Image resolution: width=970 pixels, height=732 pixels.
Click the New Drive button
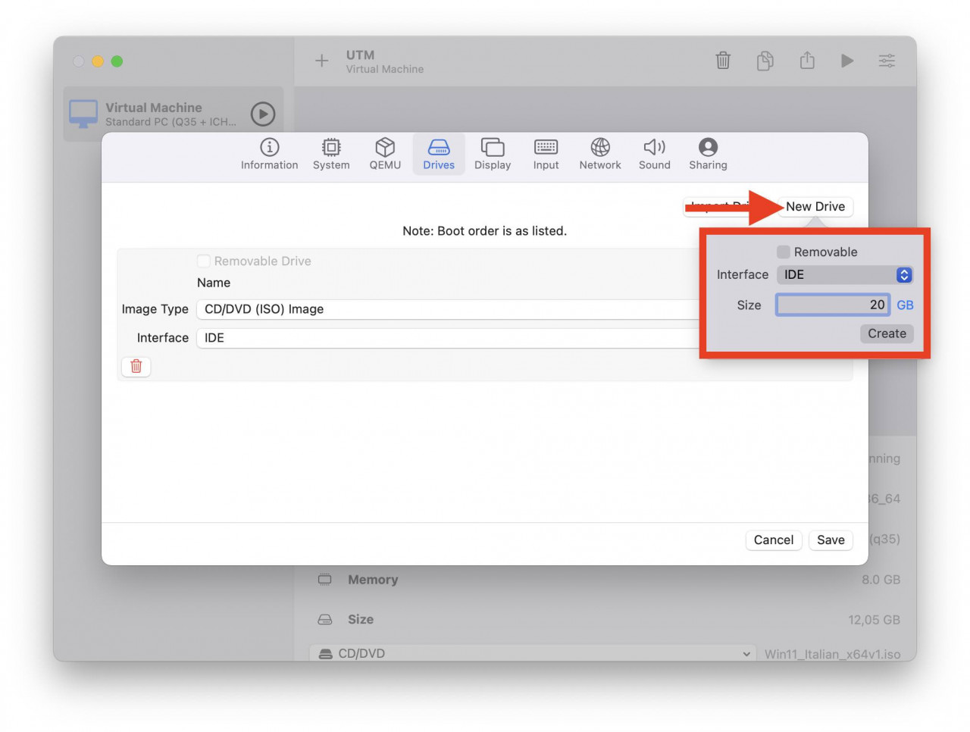pos(815,206)
